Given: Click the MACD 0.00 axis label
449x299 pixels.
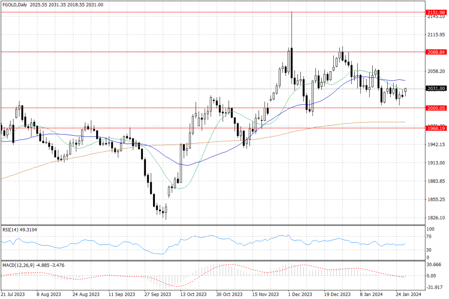Looking at the screenshot, I should point(431,276).
